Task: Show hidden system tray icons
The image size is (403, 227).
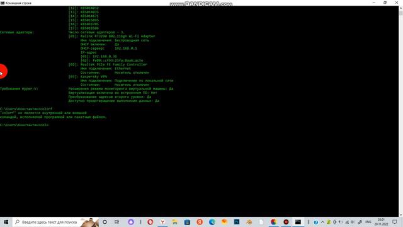Action: pos(322,222)
